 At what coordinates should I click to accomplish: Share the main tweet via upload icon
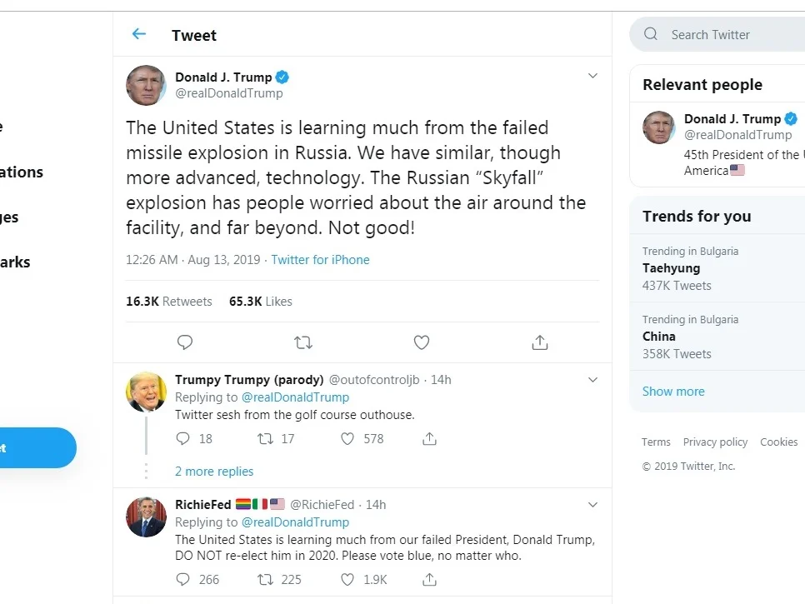click(x=539, y=342)
